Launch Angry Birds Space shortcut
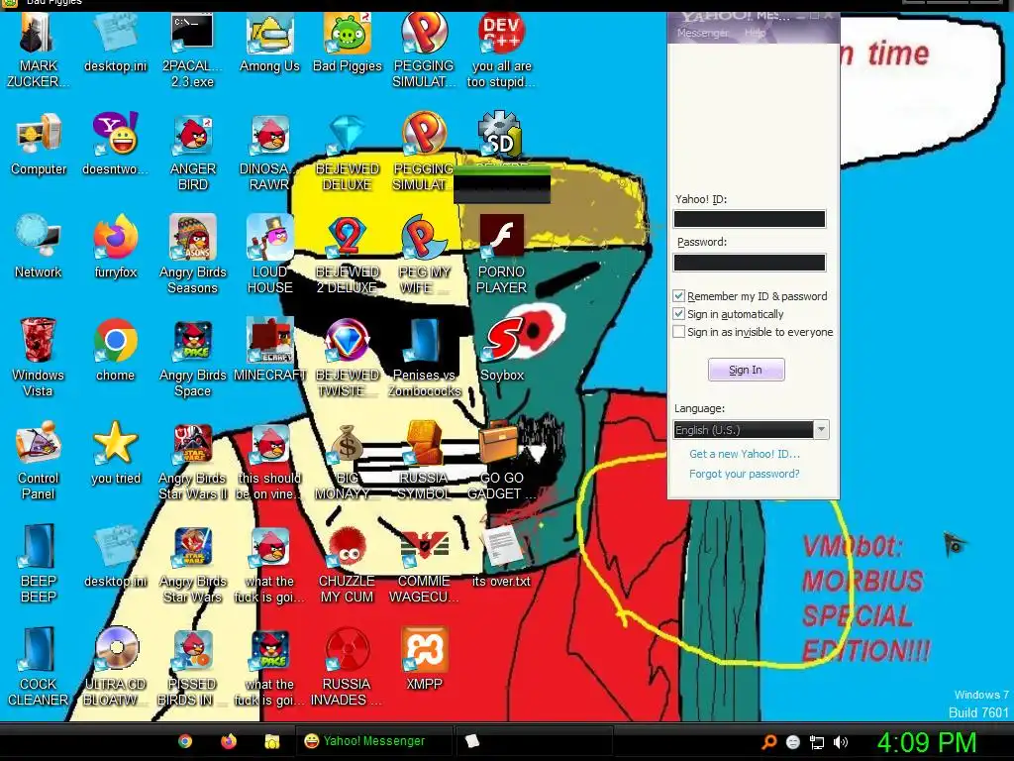The image size is (1014, 761). (193, 357)
